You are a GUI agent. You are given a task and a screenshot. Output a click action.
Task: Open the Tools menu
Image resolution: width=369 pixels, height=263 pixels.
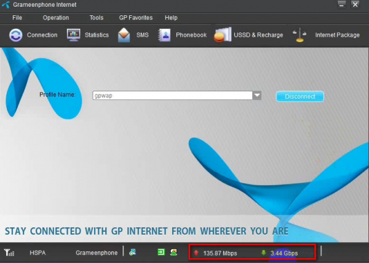coord(97,18)
